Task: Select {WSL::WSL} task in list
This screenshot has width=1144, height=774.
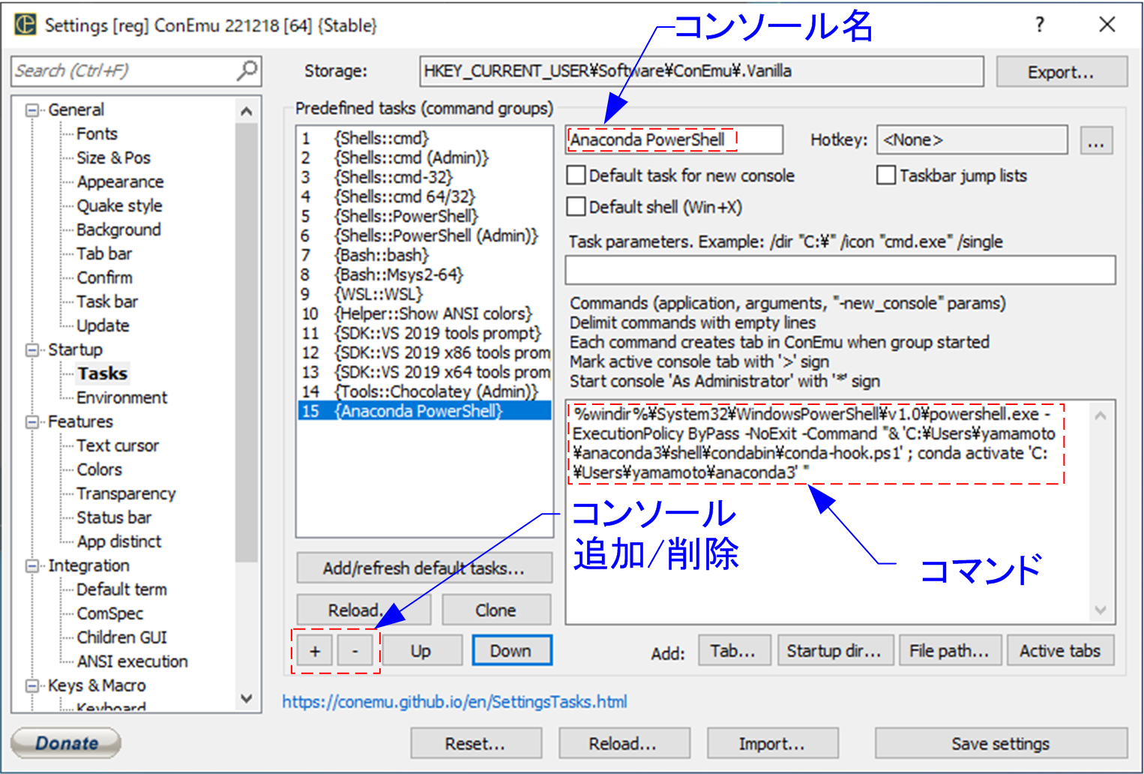Action: 424,294
